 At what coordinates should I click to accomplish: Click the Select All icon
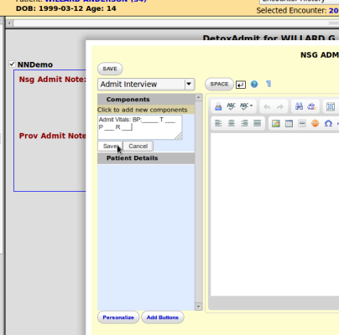(x=331, y=106)
